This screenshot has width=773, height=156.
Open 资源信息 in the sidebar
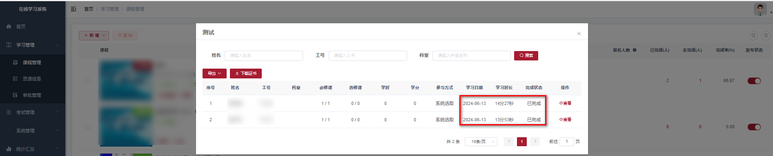click(33, 79)
